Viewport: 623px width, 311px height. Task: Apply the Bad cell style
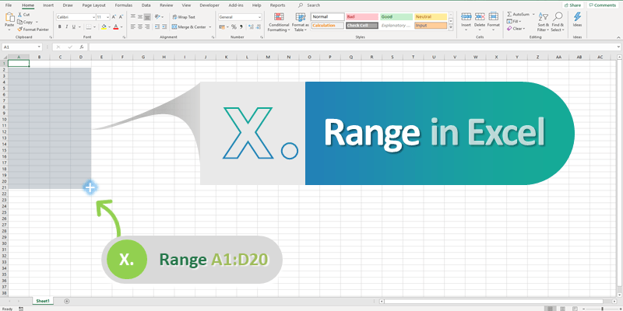[x=361, y=17]
